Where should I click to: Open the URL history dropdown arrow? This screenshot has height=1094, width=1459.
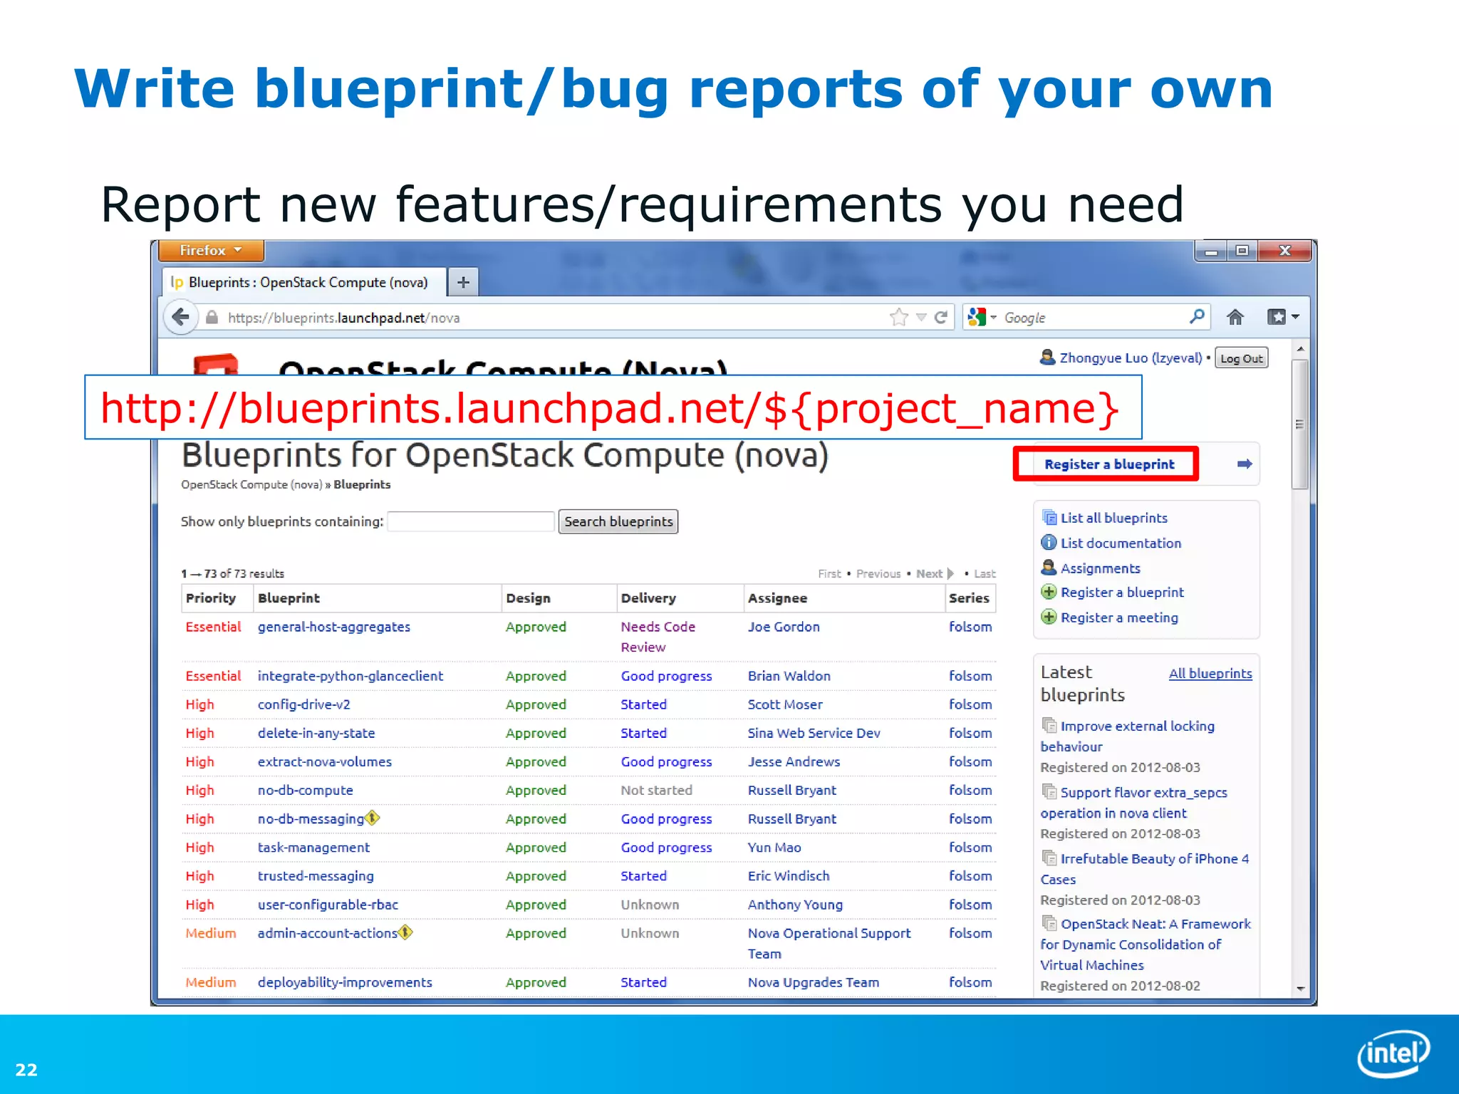tap(921, 318)
